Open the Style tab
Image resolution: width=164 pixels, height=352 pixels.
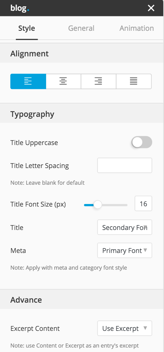tap(27, 28)
